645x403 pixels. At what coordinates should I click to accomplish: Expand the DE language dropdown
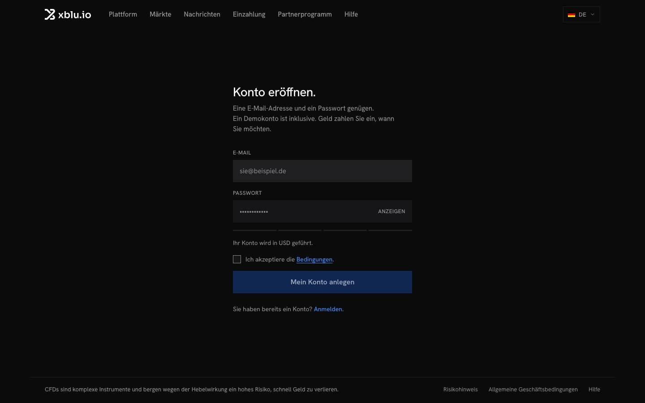pyautogui.click(x=581, y=14)
